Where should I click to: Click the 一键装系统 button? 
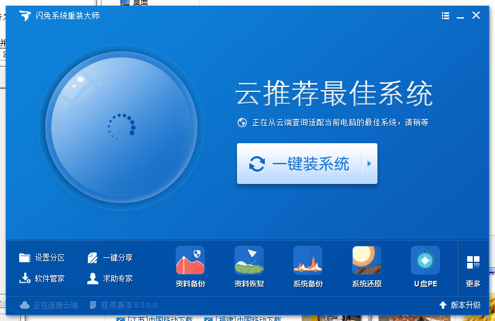coord(299,164)
